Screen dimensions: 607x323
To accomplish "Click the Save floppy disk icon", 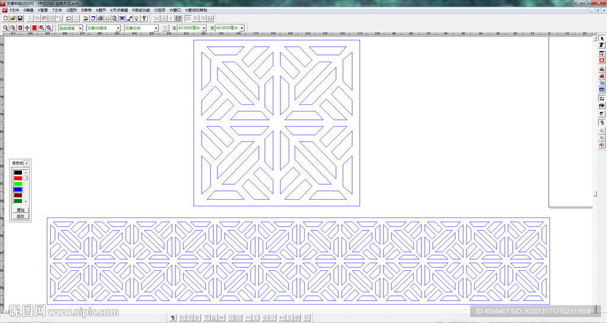I will click(x=20, y=18).
